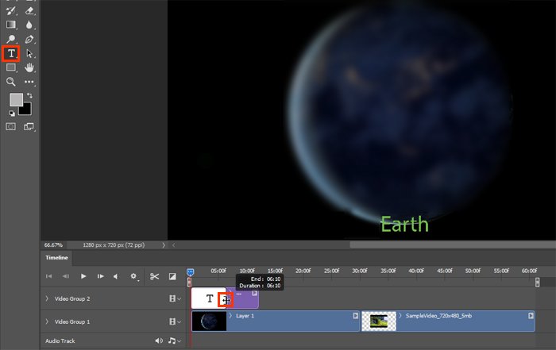Expand Video Group 2 track
Viewport: 556px width, 350px height.
coord(46,298)
